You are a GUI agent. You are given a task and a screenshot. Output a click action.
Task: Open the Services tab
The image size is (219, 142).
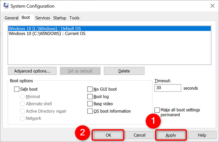click(43, 18)
